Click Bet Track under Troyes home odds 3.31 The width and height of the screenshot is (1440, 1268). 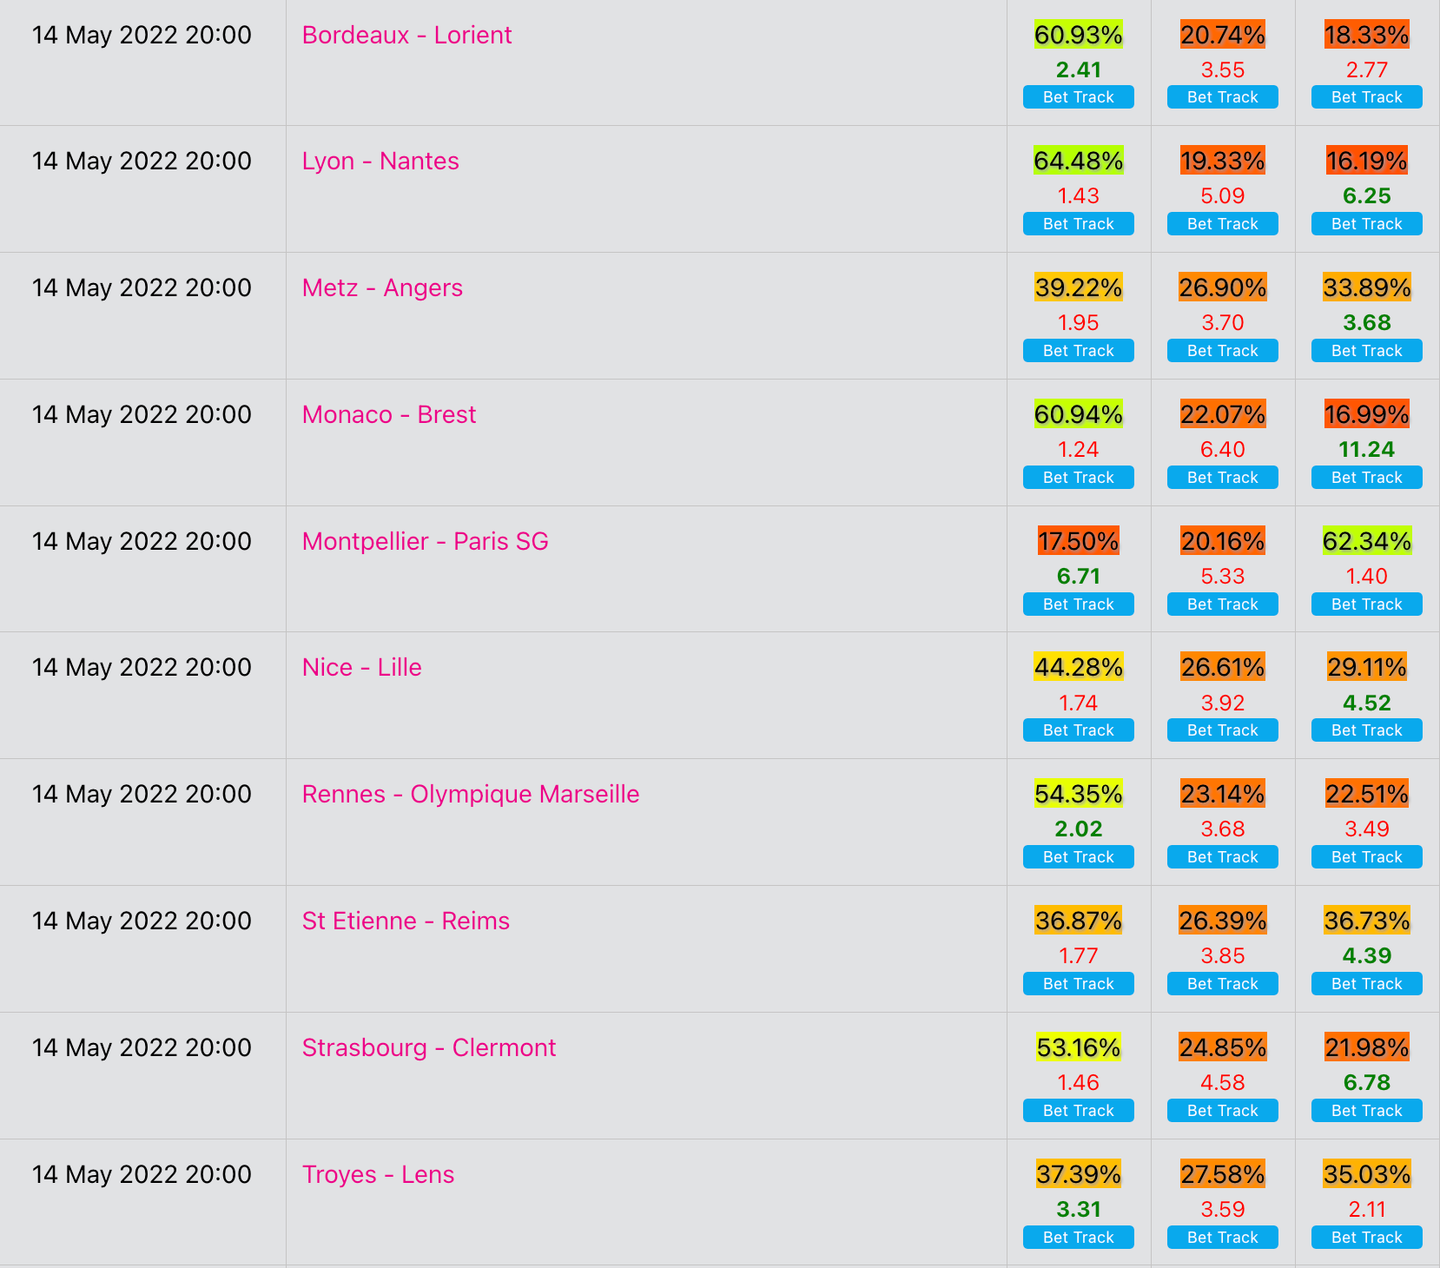coord(1079,1238)
